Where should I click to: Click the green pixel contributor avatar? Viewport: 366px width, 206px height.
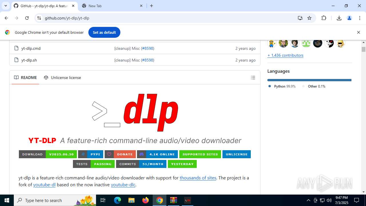(306, 43)
